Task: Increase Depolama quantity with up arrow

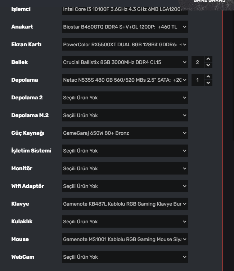Action: click(x=208, y=77)
